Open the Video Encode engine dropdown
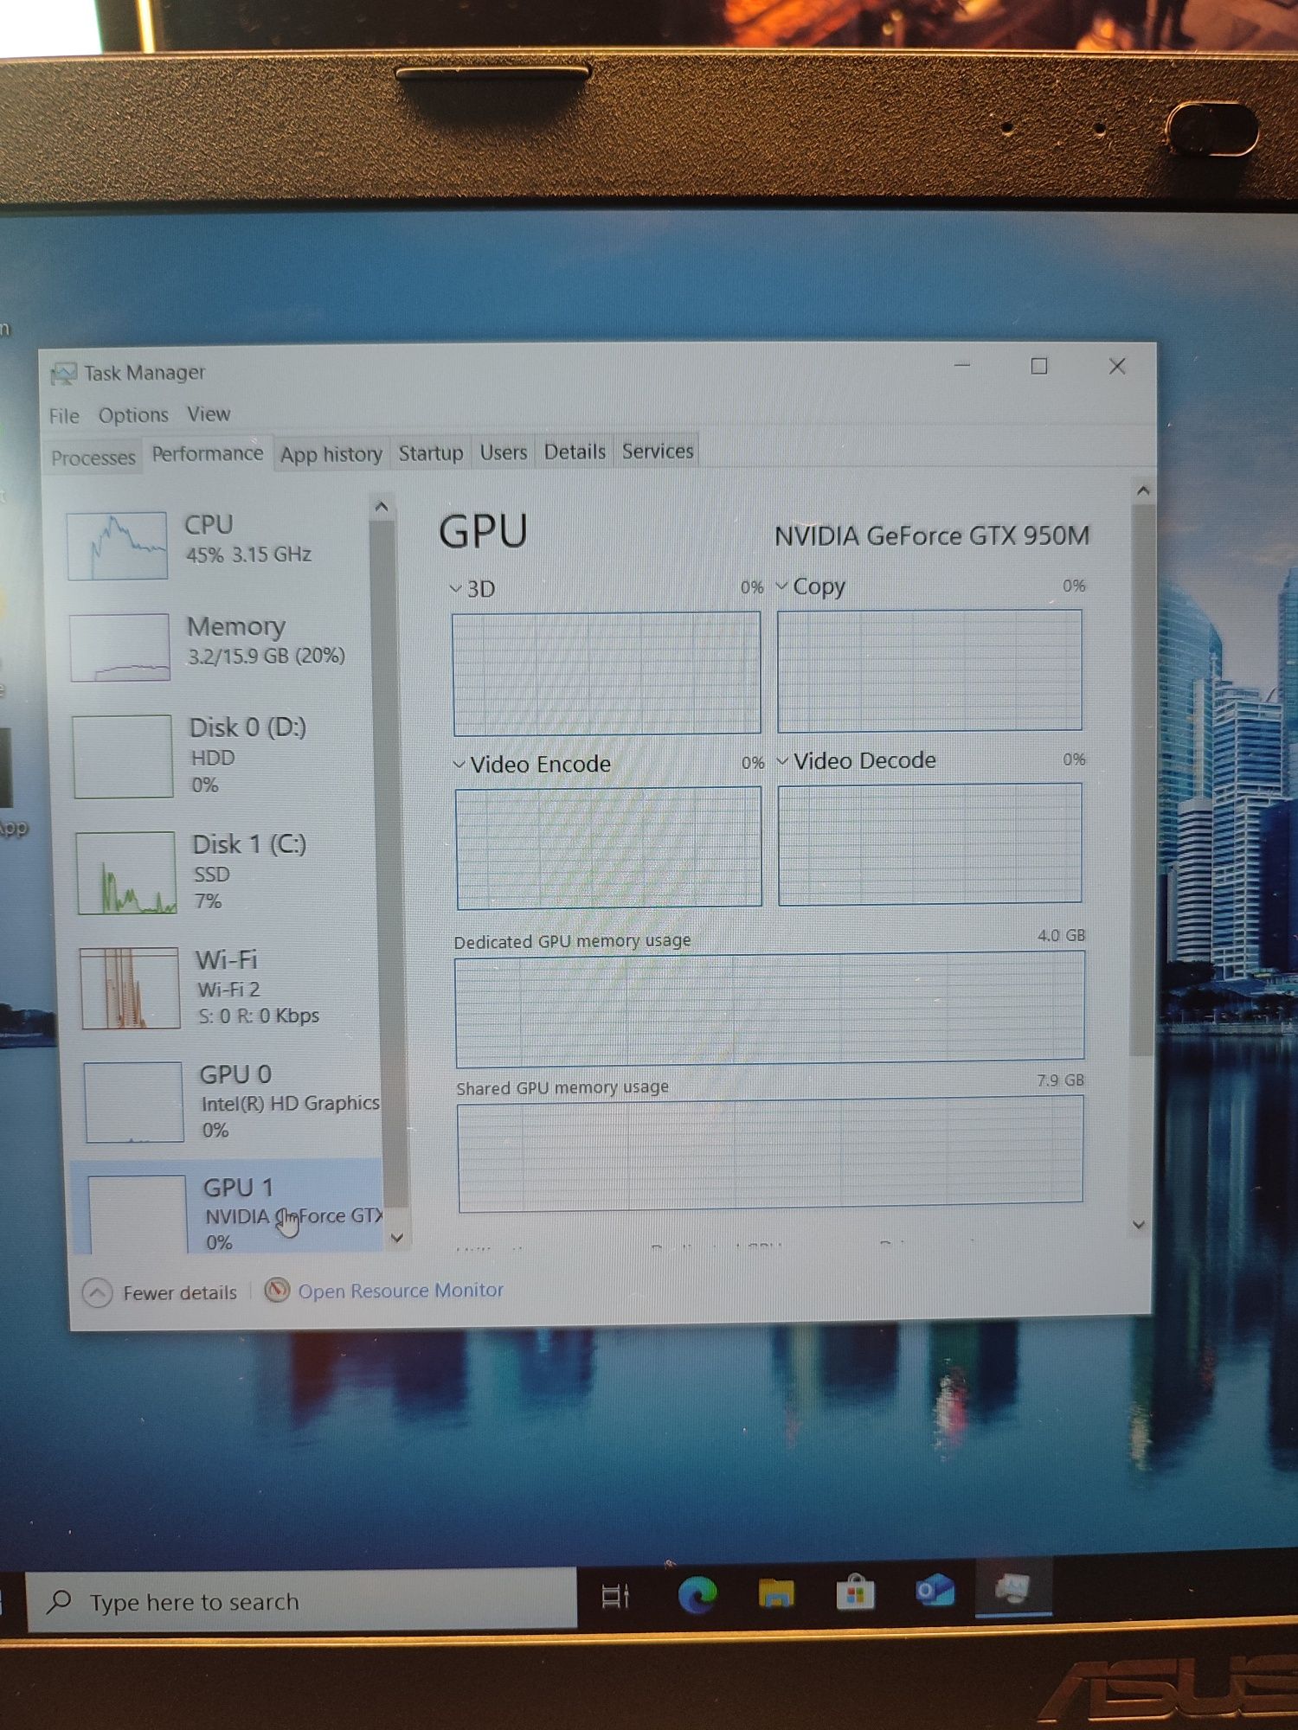The height and width of the screenshot is (1730, 1298). pyautogui.click(x=531, y=764)
